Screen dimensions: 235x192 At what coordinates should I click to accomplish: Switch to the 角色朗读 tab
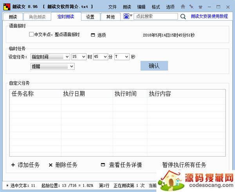coord(37,16)
